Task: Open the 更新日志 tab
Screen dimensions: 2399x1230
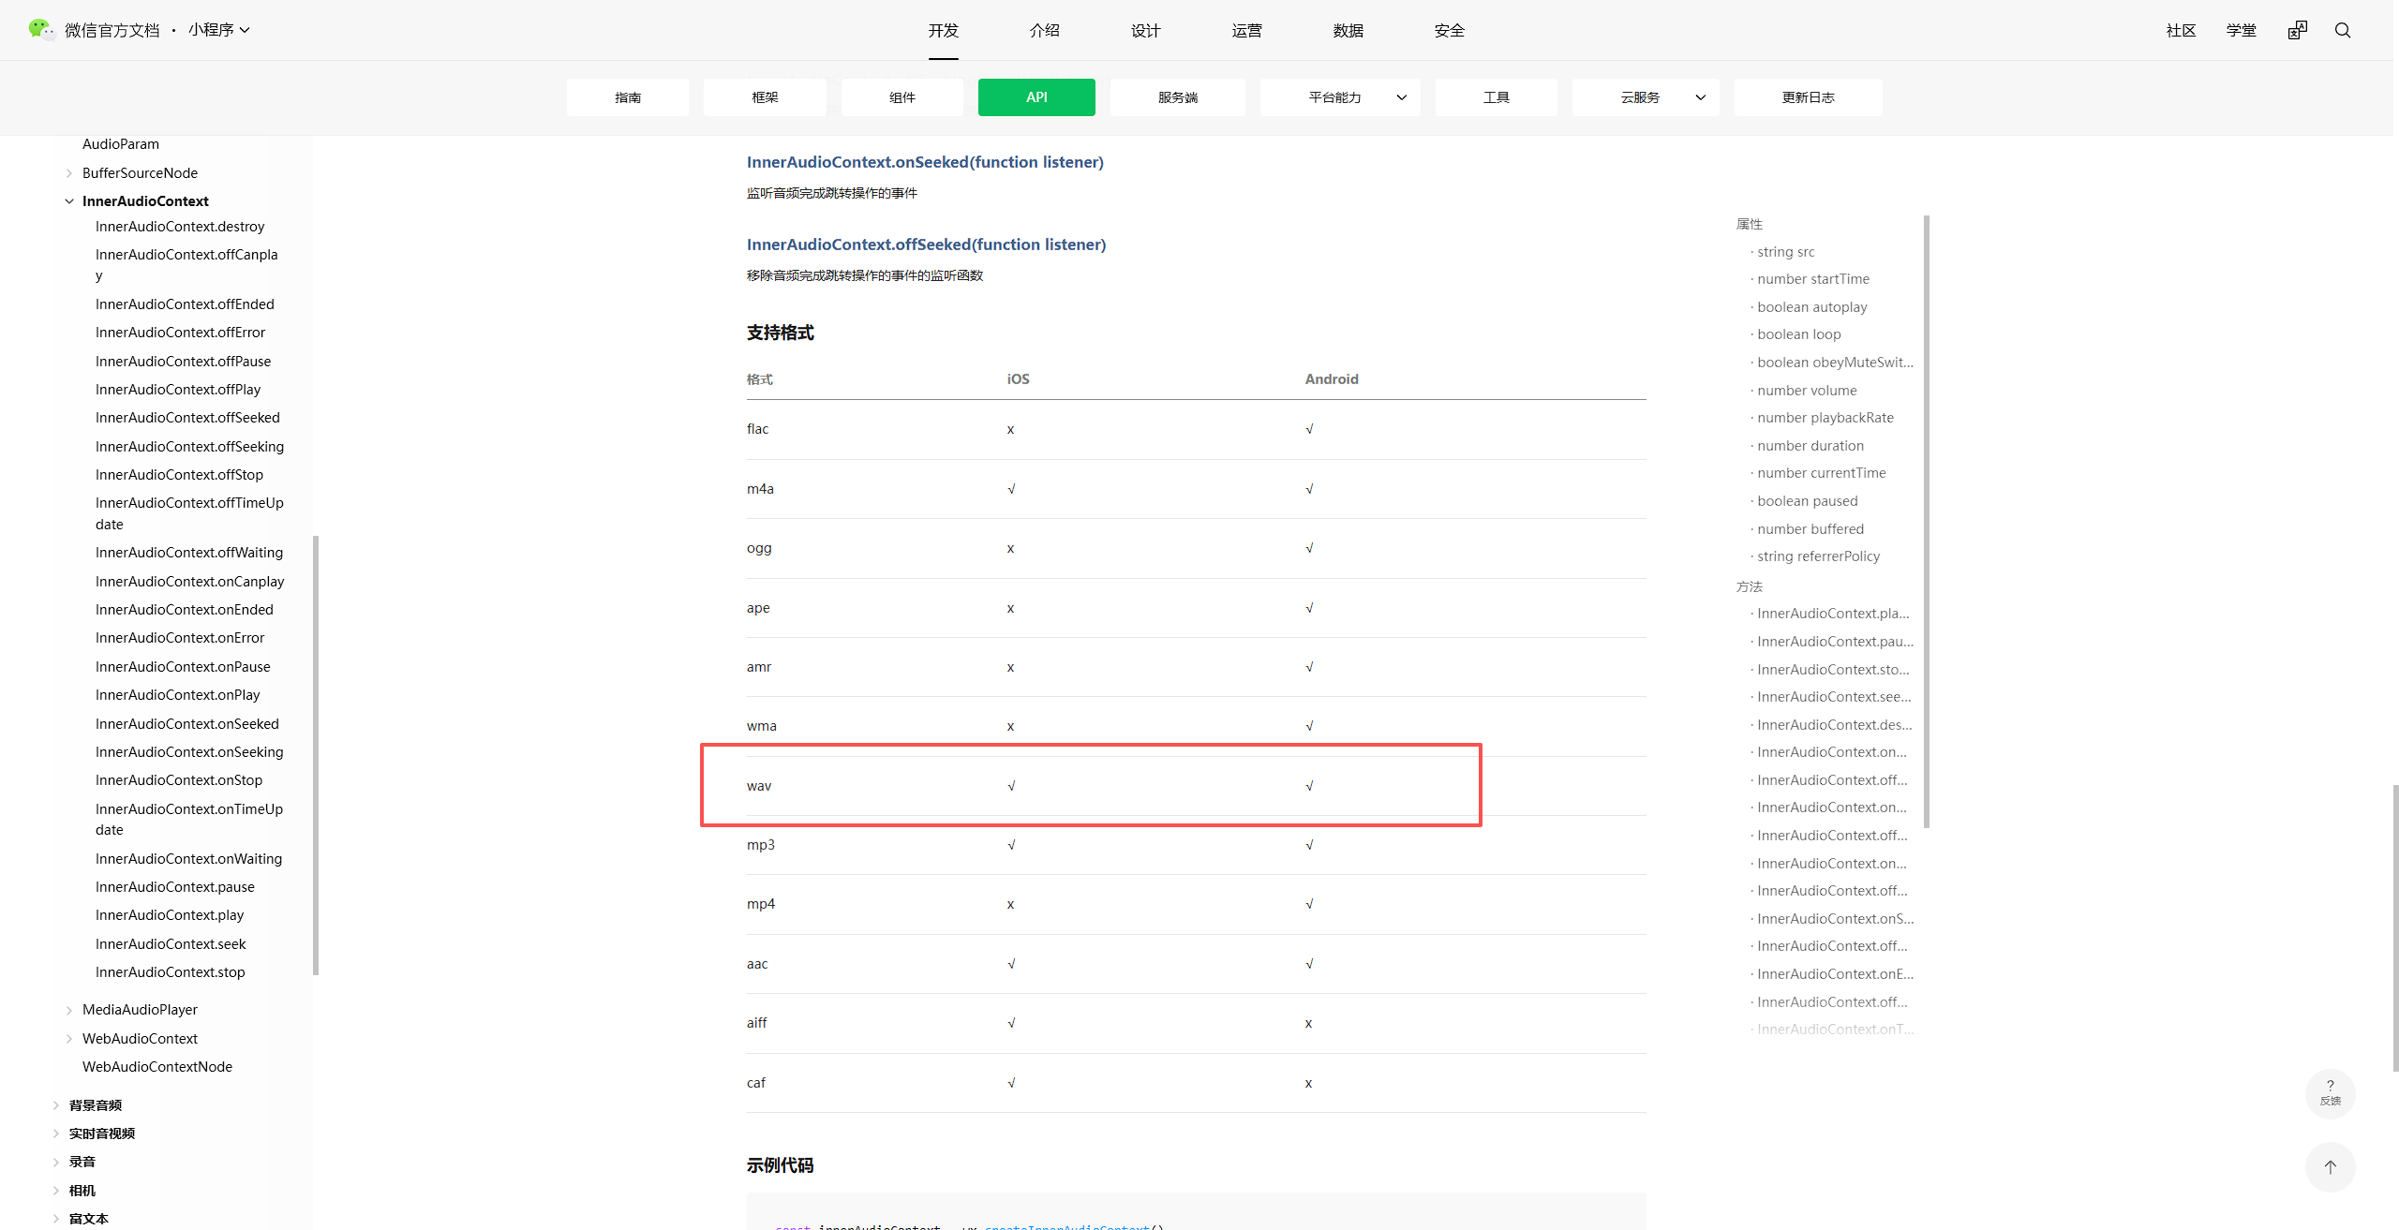Action: 1807,97
